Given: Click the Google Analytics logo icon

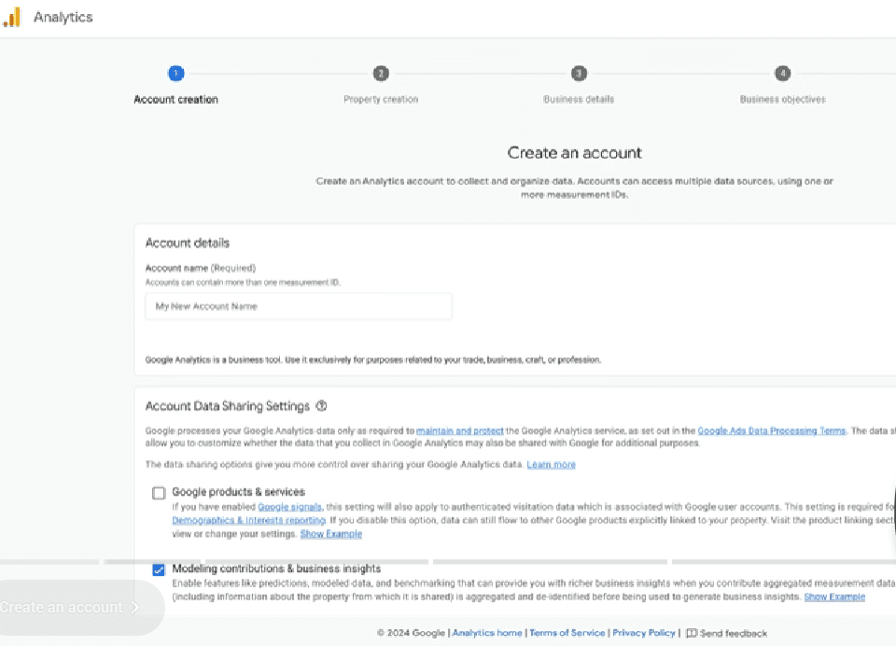Looking at the screenshot, I should pyautogui.click(x=11, y=17).
